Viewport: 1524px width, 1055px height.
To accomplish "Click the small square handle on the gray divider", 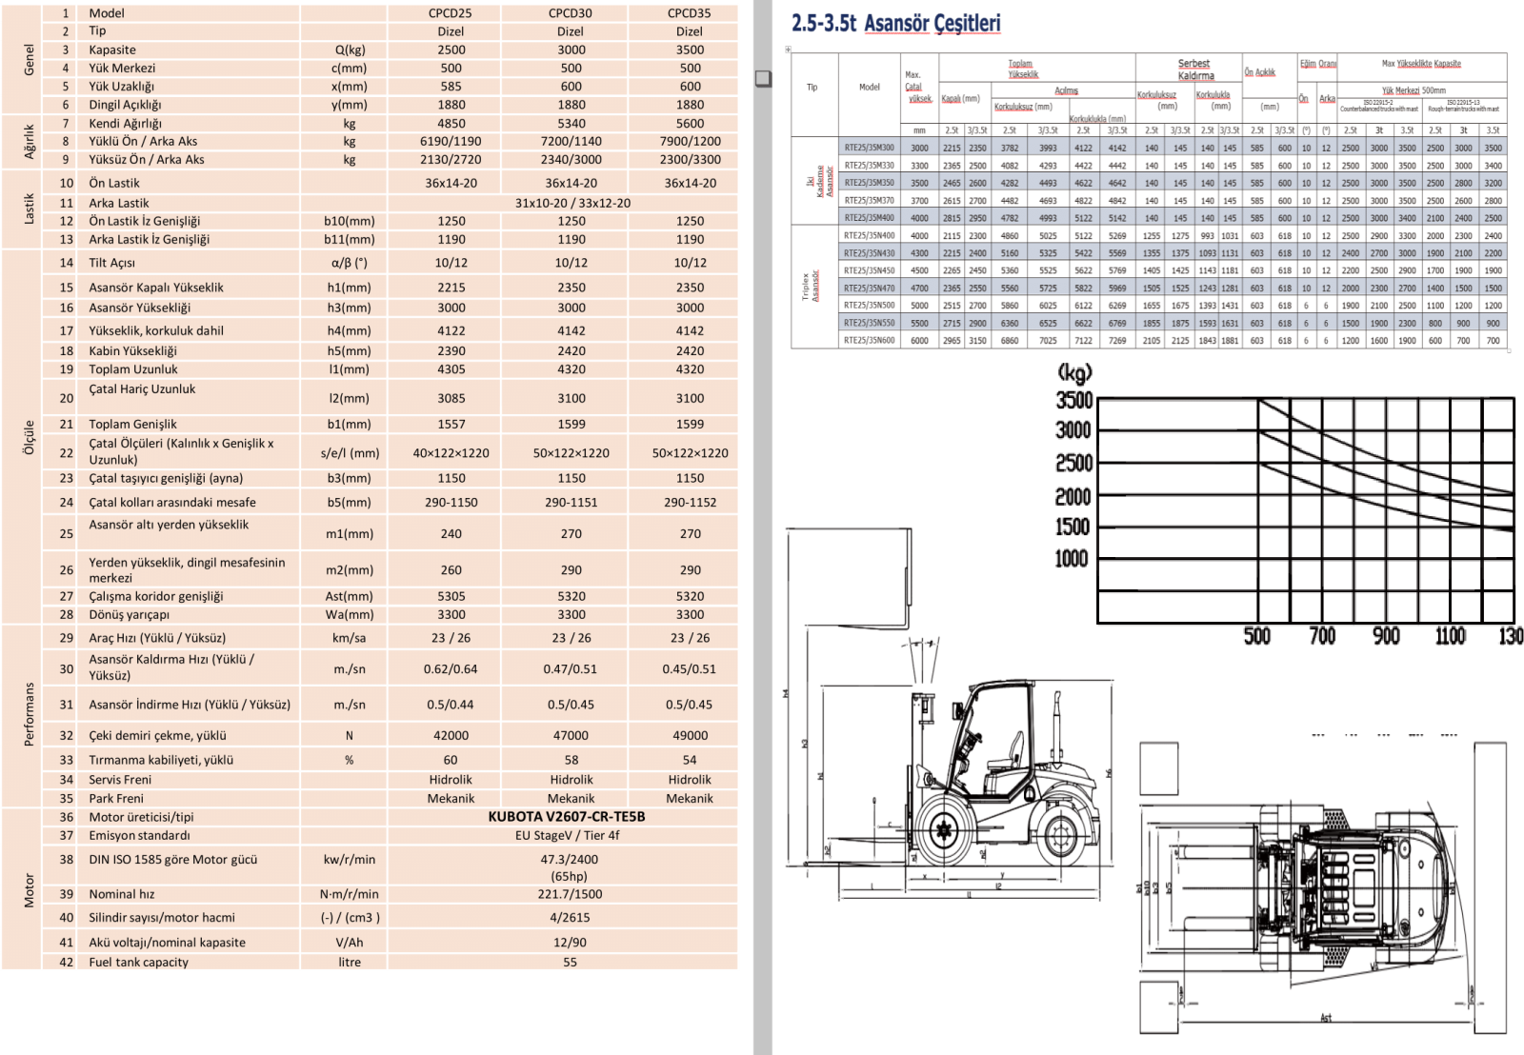I will pyautogui.click(x=763, y=78).
